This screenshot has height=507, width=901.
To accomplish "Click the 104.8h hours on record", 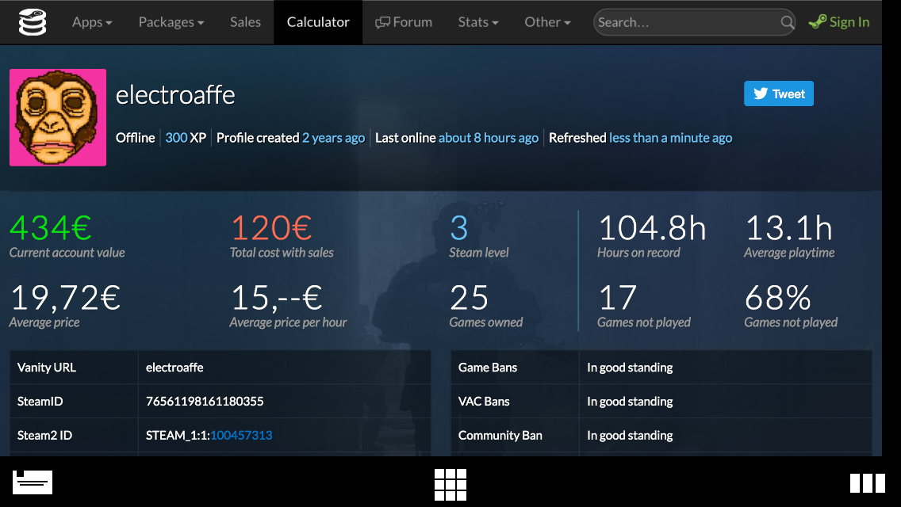I will pos(652,228).
